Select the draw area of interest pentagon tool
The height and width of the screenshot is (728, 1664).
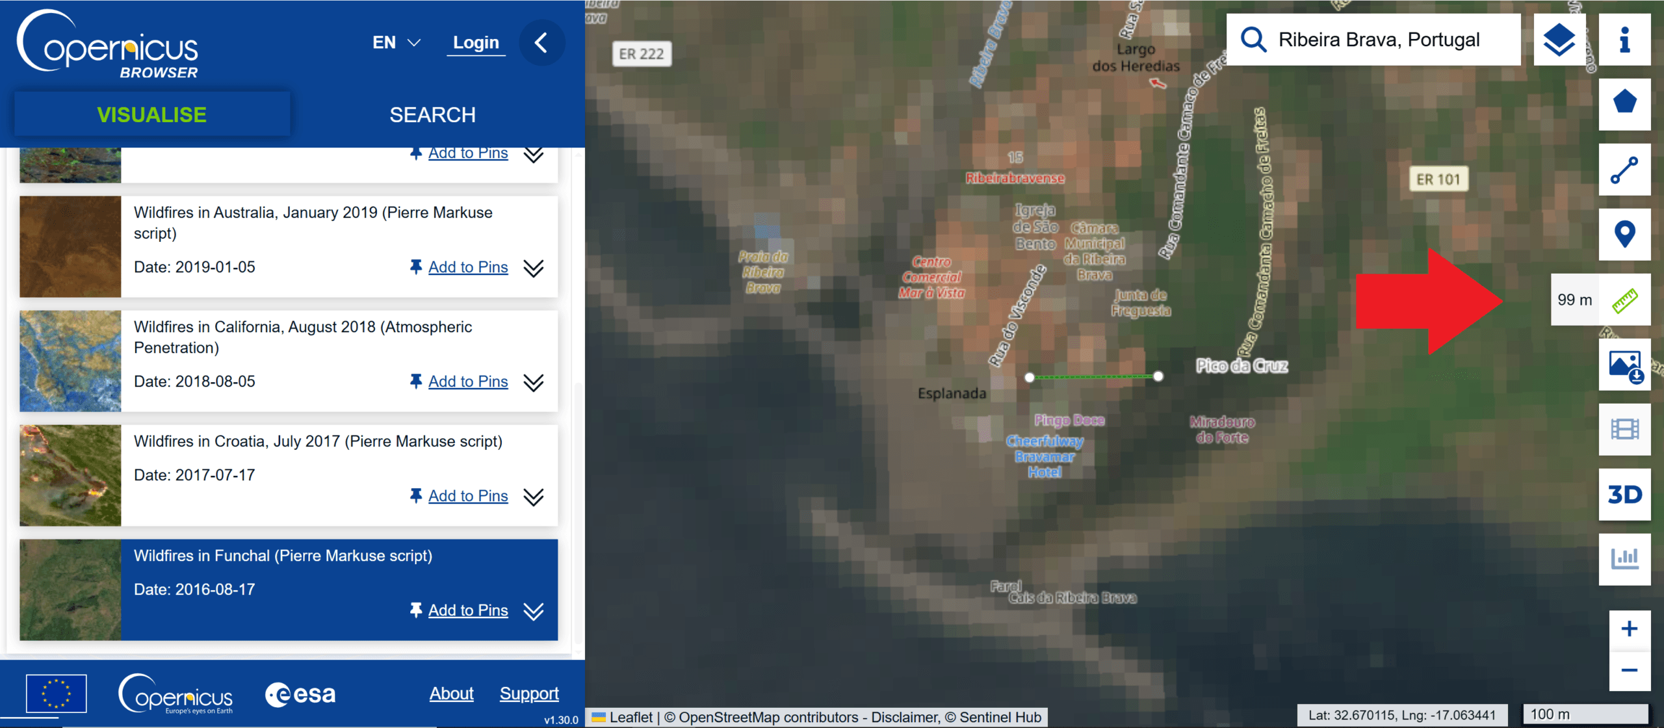click(x=1624, y=104)
